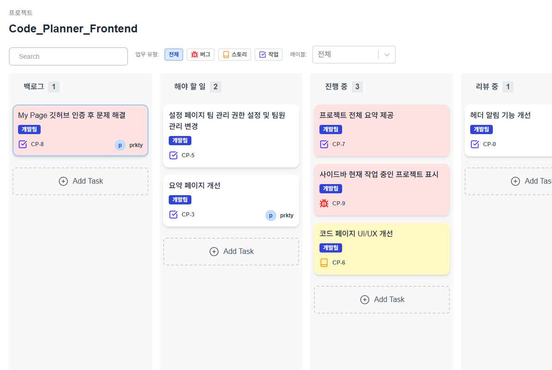Click the prkty avatar on CP-3 card
Viewport: 552px width, 370px height.
coord(271,216)
